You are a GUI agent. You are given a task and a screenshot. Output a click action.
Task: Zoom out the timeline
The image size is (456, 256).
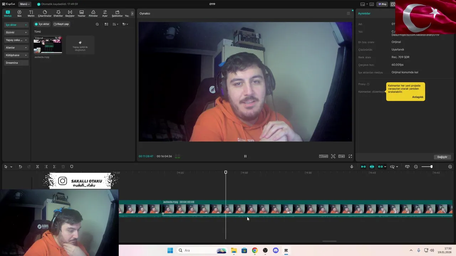416,167
